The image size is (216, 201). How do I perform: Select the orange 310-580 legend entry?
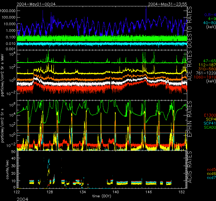207,69
